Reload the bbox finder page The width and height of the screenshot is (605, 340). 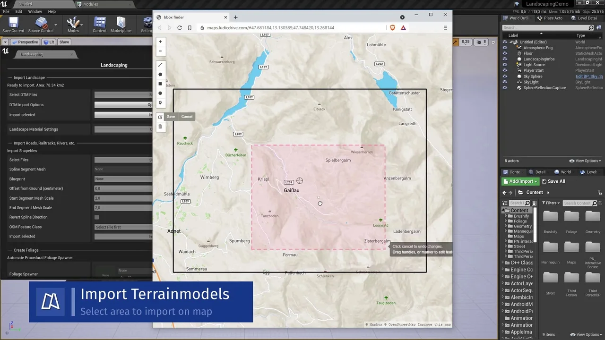coord(180,28)
